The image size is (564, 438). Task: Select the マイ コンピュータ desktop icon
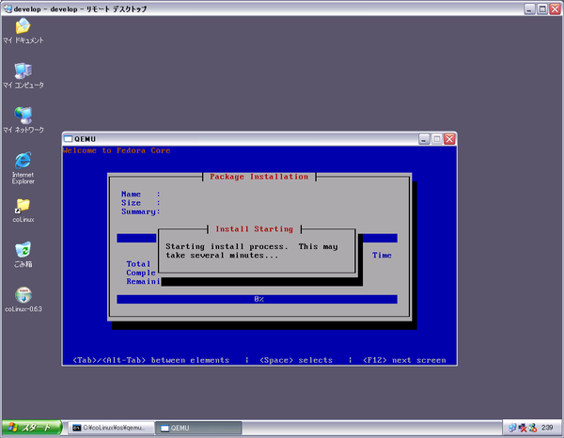click(23, 75)
